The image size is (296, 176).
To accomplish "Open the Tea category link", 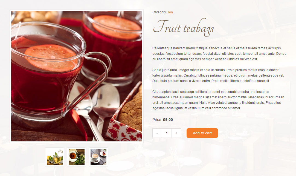I will tap(170, 12).
